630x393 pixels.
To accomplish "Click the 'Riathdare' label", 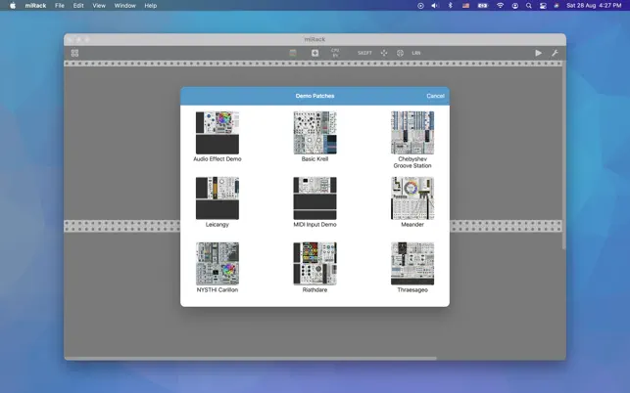I will (315, 290).
